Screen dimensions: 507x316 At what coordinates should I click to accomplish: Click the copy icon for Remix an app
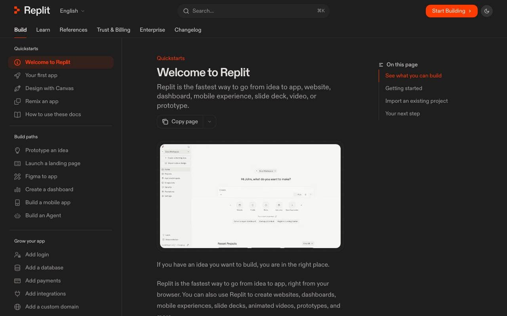[x=17, y=102]
